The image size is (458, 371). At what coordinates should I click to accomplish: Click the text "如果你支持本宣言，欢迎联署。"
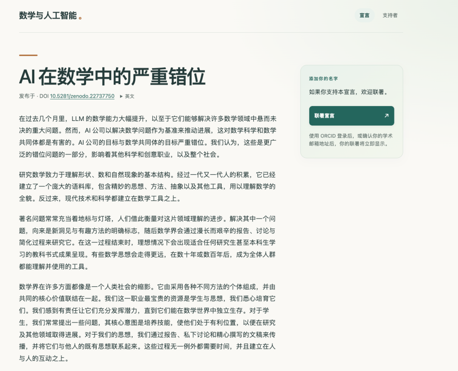(349, 92)
